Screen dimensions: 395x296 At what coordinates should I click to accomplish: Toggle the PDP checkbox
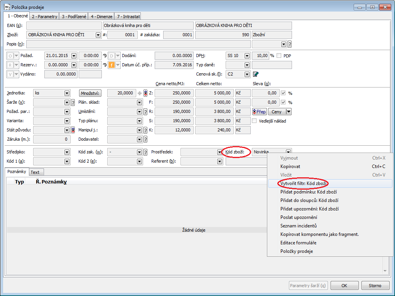[x=279, y=55]
